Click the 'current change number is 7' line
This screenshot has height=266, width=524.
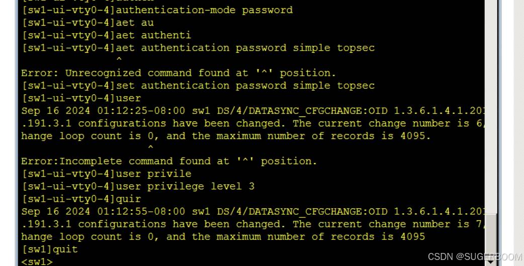253,224
